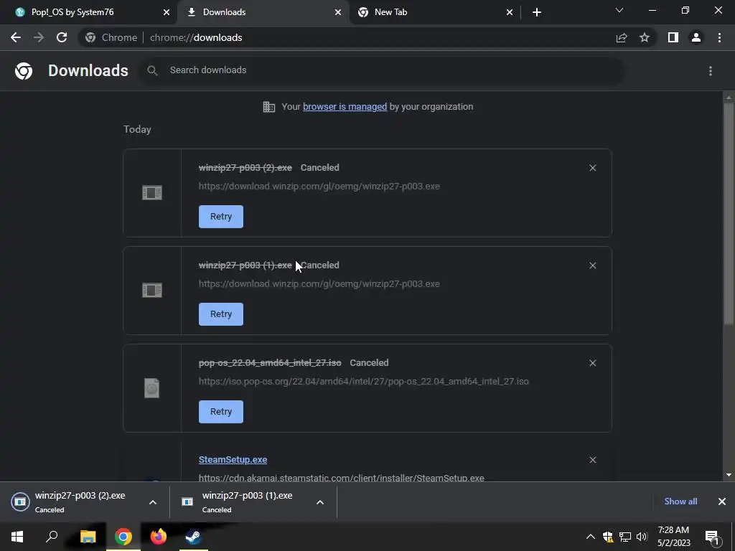Open Steam from the taskbar

click(193, 537)
